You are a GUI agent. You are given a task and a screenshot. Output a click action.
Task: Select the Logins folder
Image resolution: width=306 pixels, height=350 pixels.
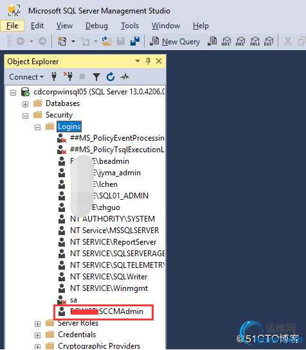point(69,127)
